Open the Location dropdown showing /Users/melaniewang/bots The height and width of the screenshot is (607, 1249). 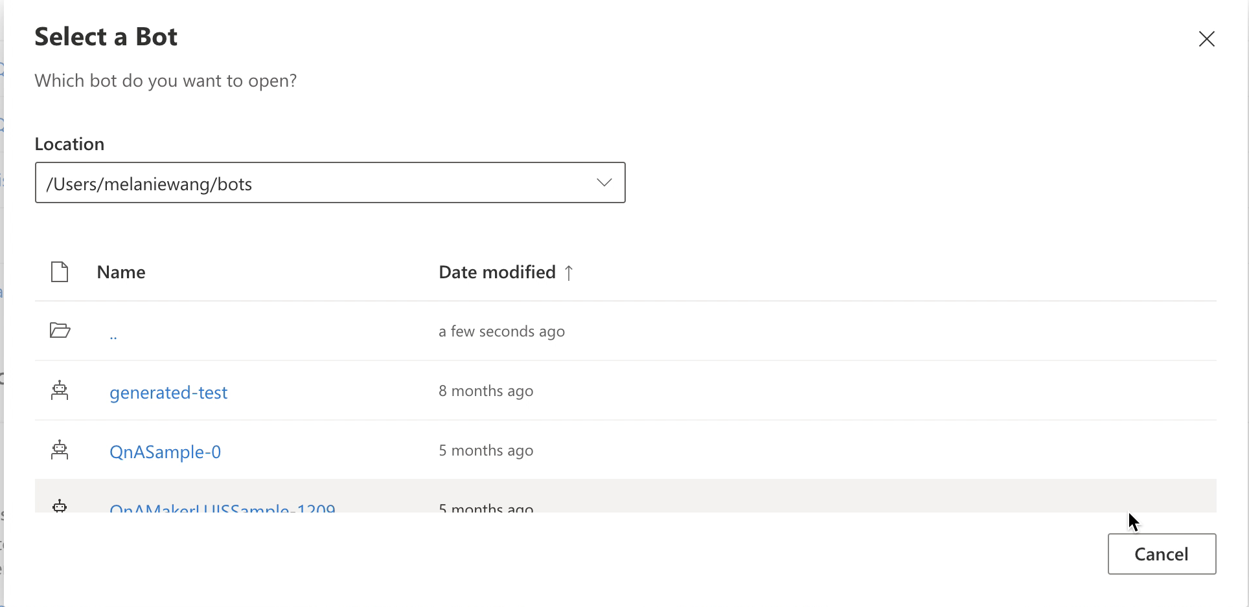[x=330, y=182]
